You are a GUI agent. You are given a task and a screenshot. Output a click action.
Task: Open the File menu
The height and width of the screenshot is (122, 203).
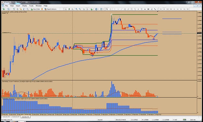pyautogui.click(x=6, y=6)
